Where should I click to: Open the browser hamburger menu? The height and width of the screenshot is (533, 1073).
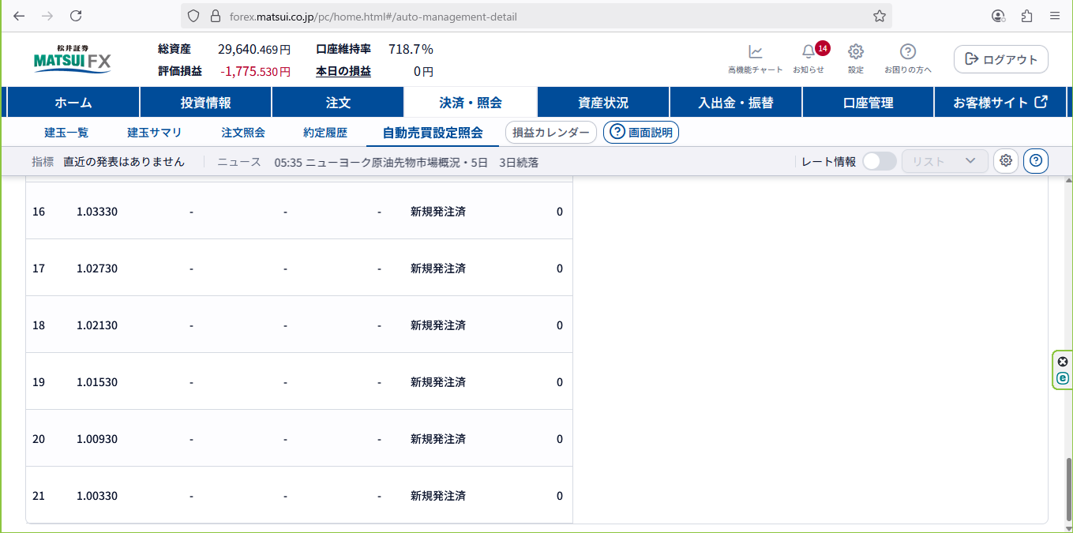pos(1055,16)
